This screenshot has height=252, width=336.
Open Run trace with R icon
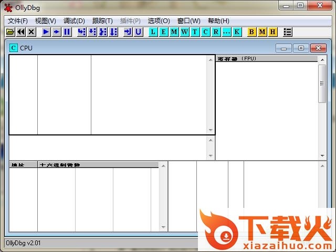click(216, 32)
